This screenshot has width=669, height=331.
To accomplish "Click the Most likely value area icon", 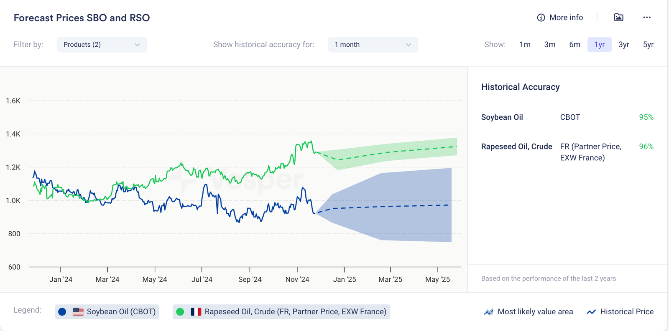I will click(x=488, y=312).
